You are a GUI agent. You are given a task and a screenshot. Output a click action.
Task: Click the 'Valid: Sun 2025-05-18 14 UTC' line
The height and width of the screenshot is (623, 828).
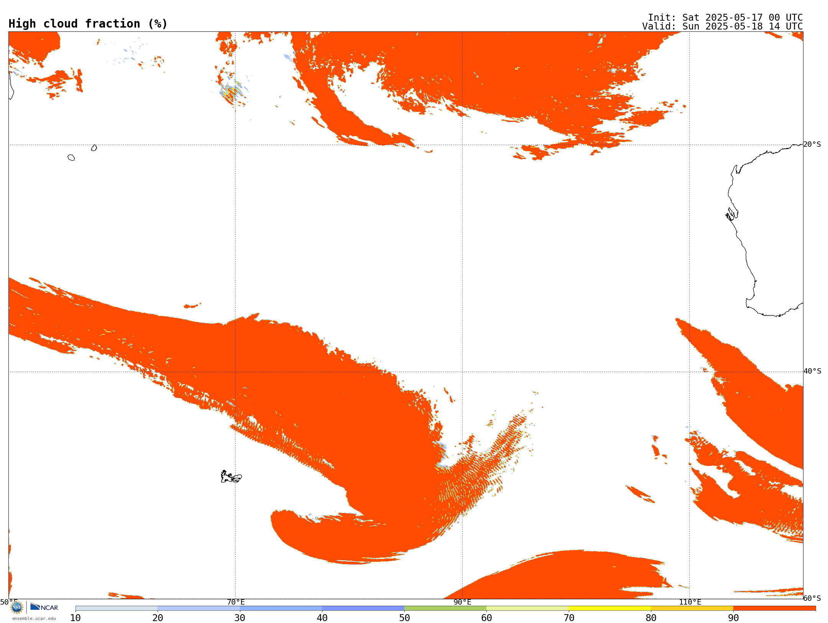tap(722, 26)
